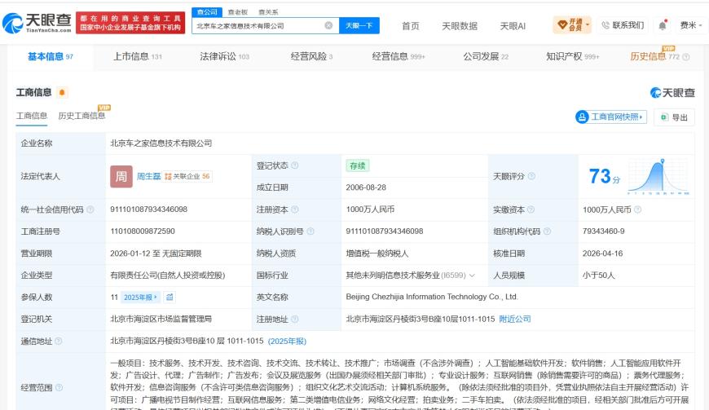Open the chart icon beside 2025年报
Viewport: 709px width, 410px height.
point(170,297)
